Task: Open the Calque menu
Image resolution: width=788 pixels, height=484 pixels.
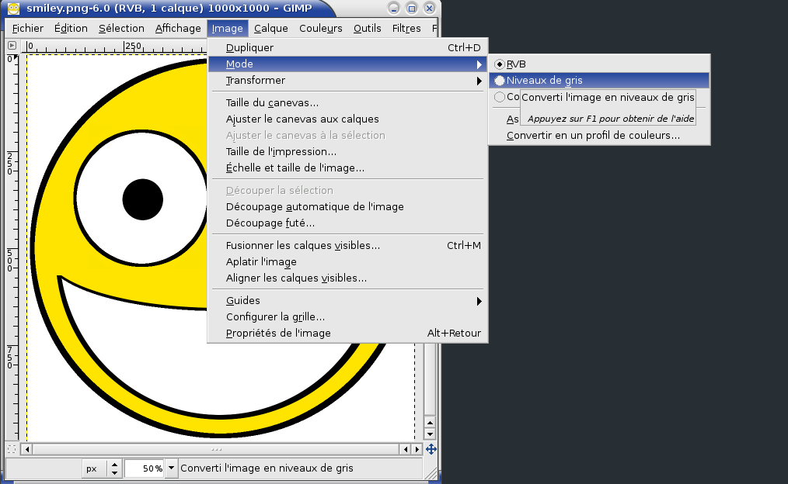Action: tap(270, 29)
